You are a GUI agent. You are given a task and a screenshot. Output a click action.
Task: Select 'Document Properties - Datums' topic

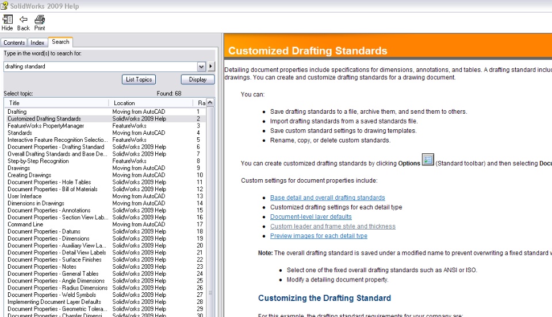[106, 231]
